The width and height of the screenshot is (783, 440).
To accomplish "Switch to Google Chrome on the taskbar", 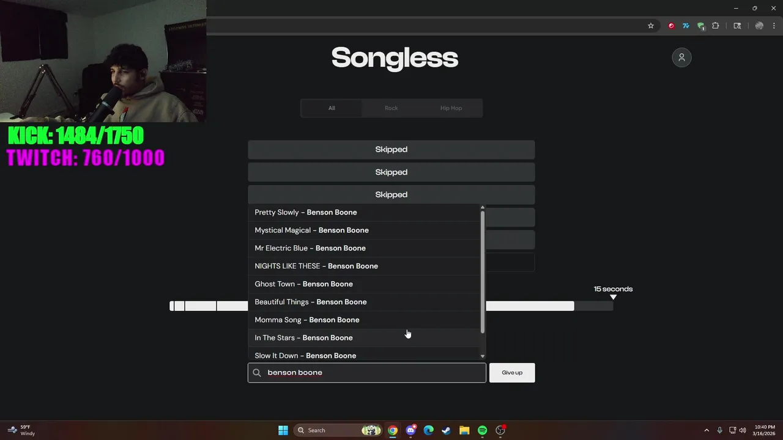I will coord(393,430).
